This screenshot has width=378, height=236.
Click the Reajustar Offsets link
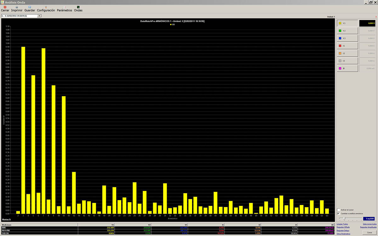[343, 227]
